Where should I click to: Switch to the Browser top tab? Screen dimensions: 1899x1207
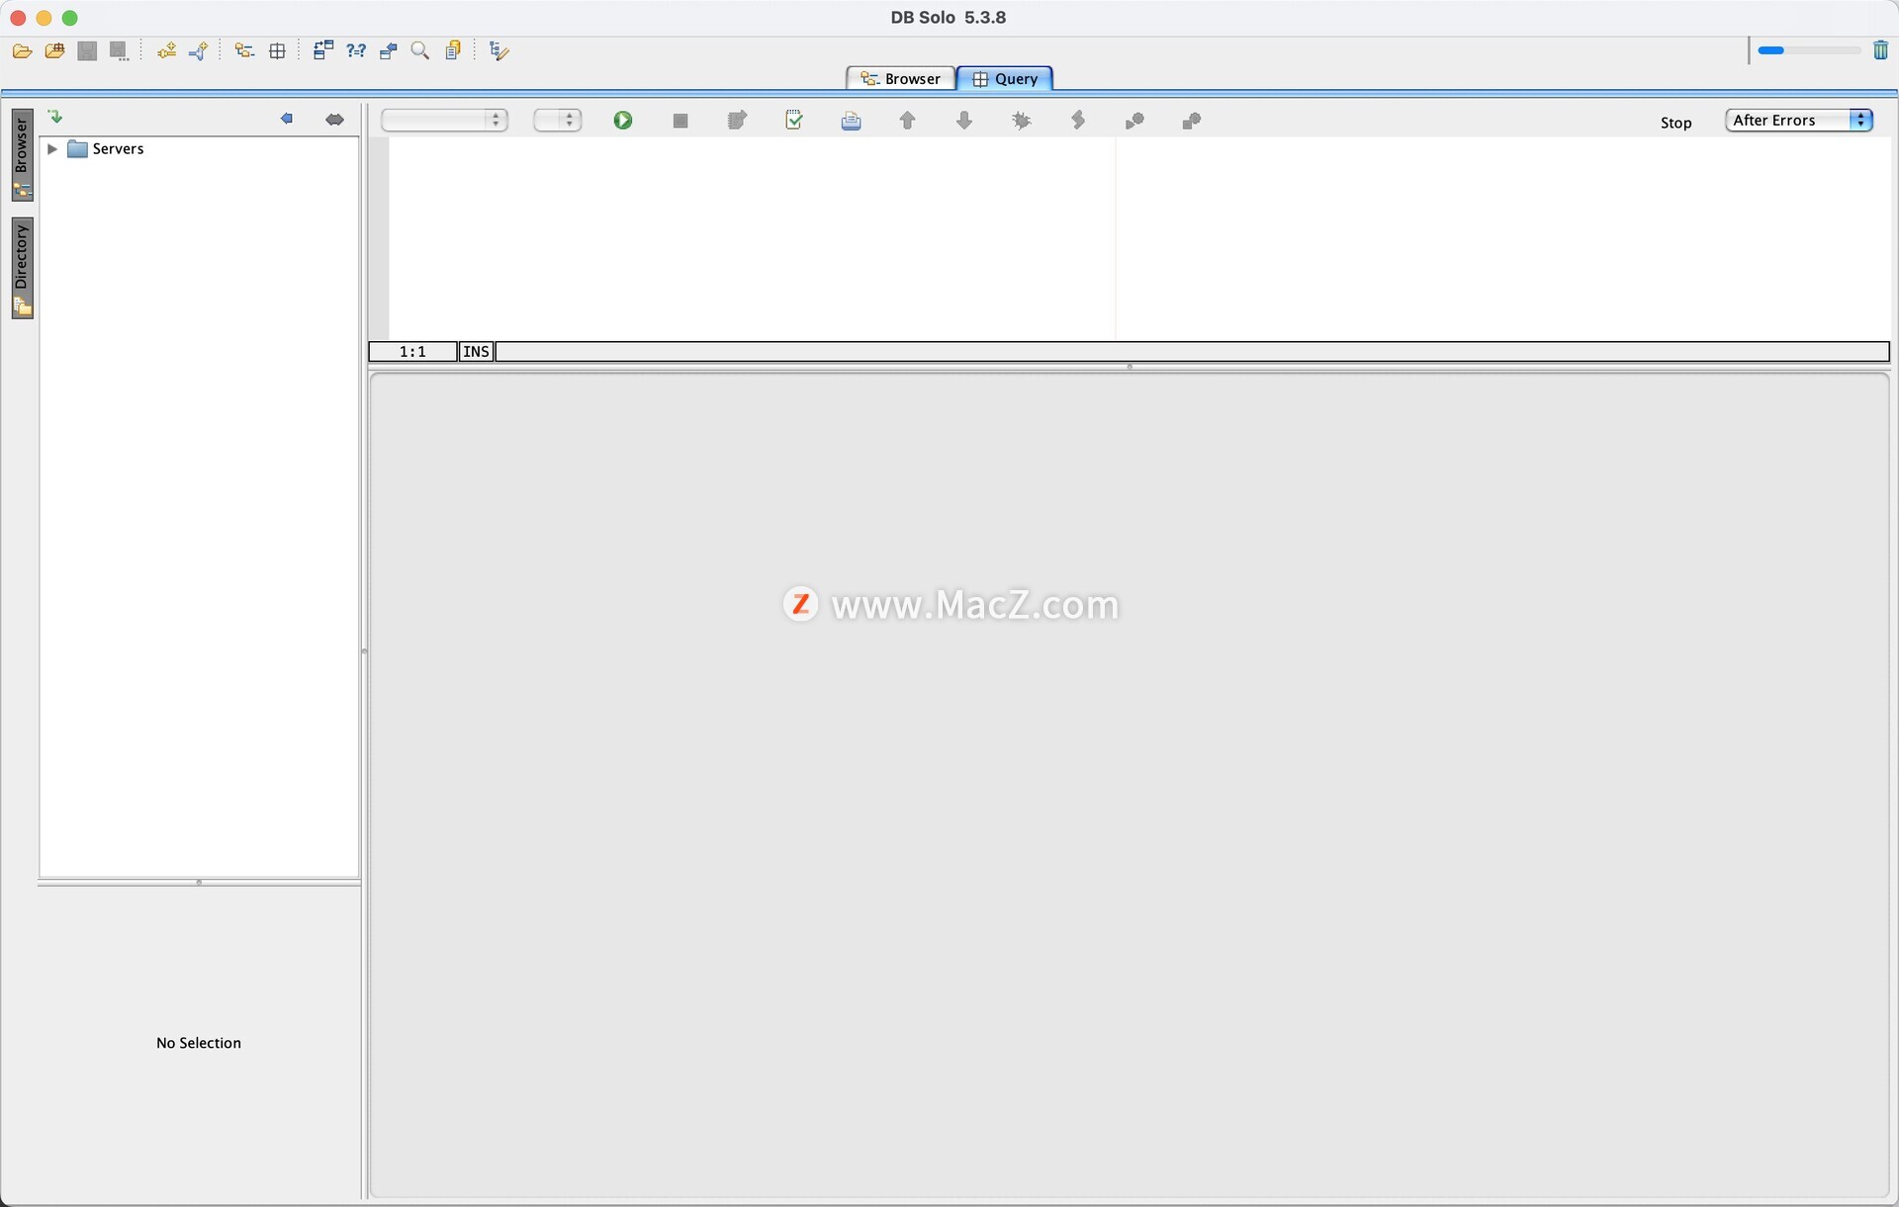pyautogui.click(x=901, y=79)
